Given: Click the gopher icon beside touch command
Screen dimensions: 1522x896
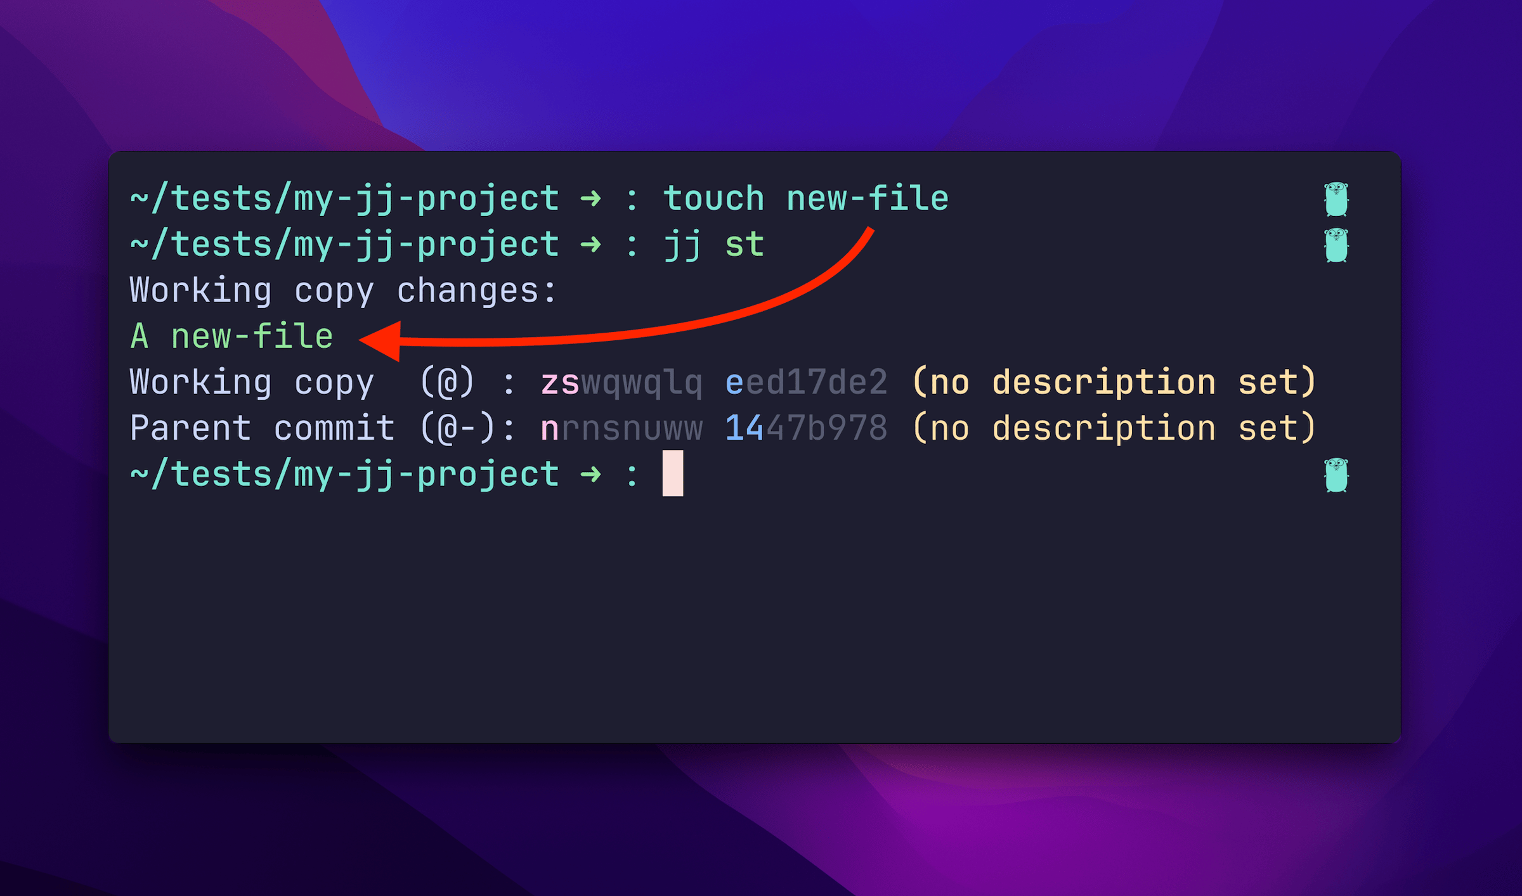Looking at the screenshot, I should [x=1336, y=199].
